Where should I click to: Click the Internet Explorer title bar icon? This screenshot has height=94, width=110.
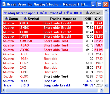point(4,4)
